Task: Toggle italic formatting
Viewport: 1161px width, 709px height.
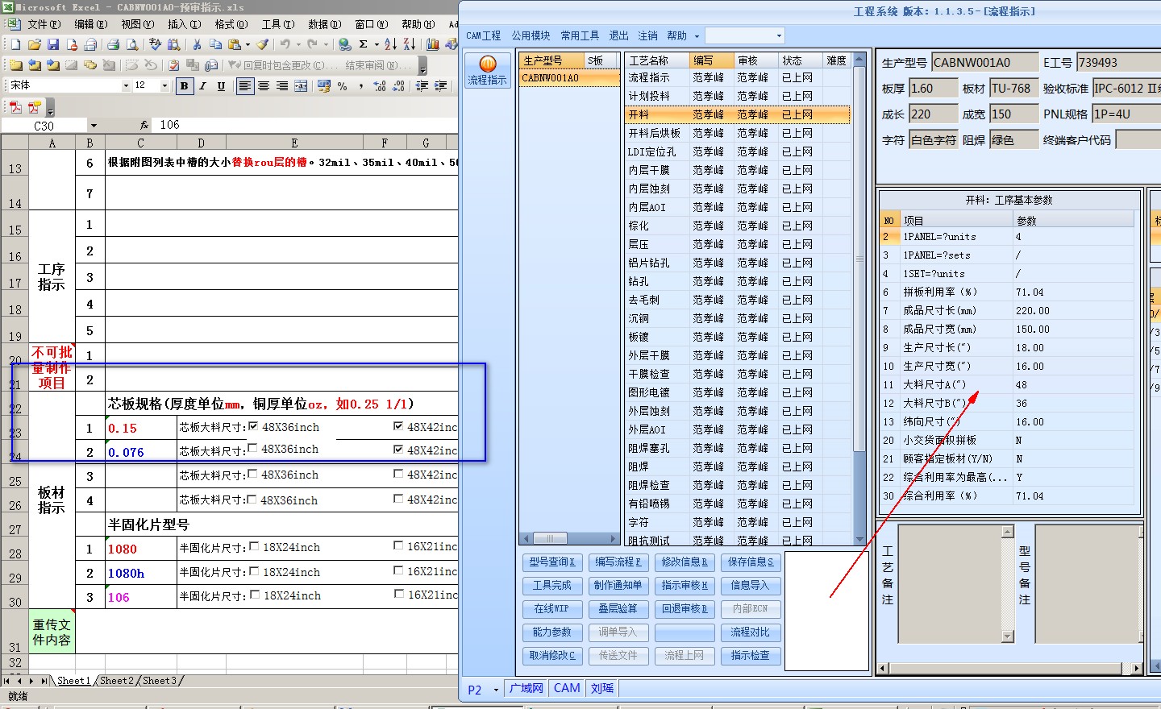Action: 203,85
